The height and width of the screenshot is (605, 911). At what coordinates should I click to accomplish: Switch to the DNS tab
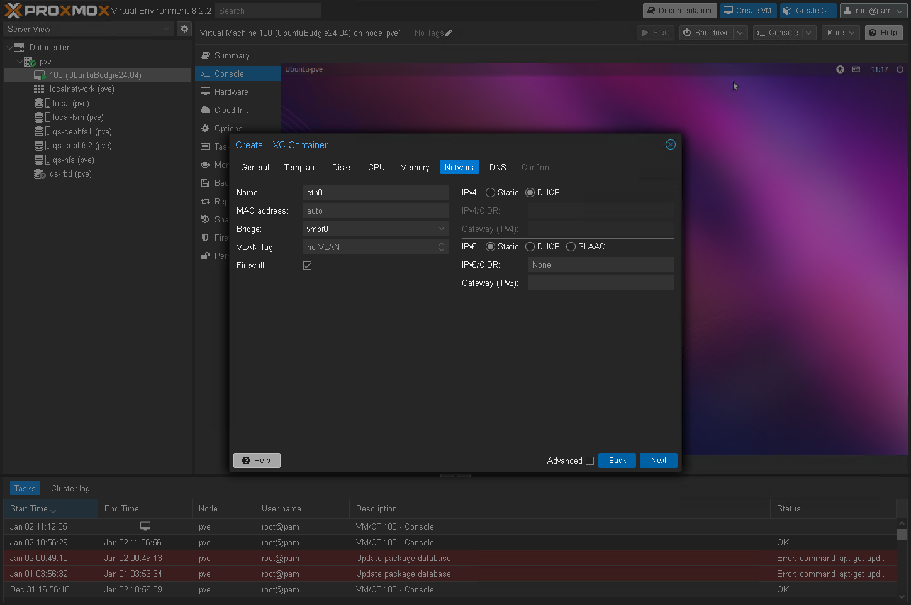498,167
